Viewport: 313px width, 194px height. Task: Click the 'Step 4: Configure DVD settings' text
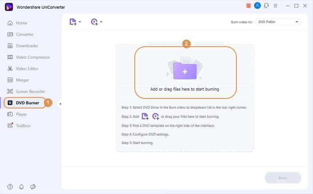tap(145, 134)
